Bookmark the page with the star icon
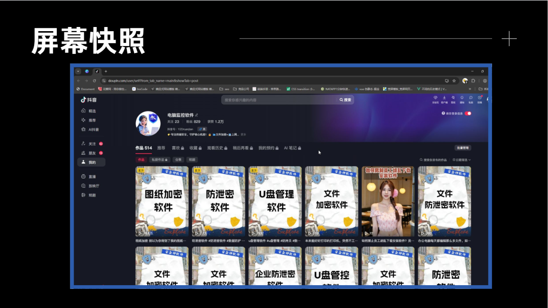548x308 pixels. (454, 80)
